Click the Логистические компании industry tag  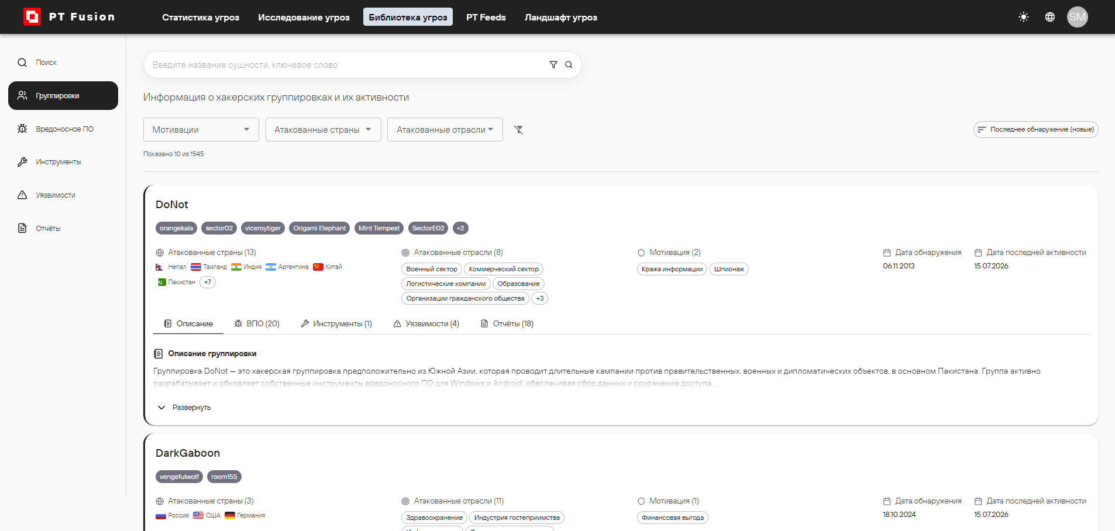tap(446, 284)
